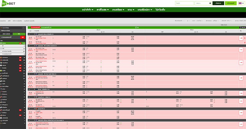
Task: Collapse the NPL New South Wales league section
Action: pyautogui.click(x=29, y=74)
